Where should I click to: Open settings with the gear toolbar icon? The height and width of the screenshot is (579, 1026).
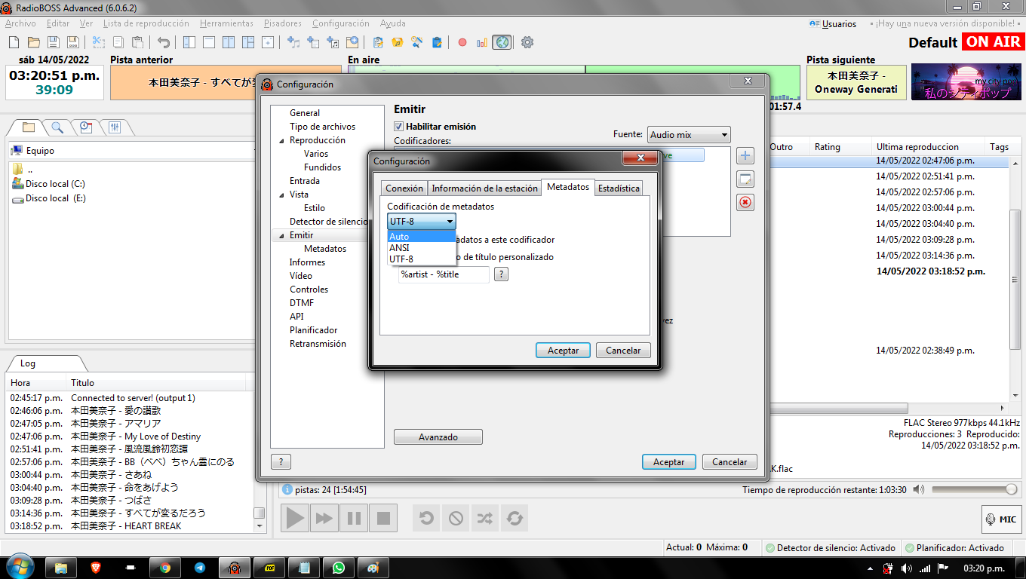click(527, 42)
